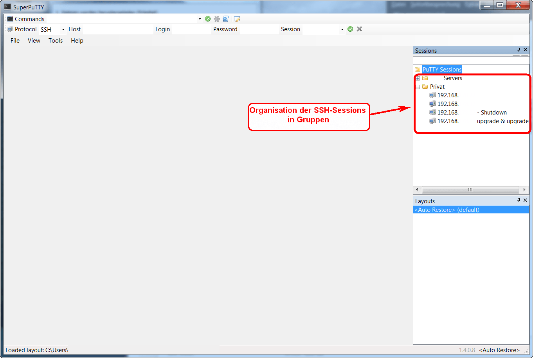
Task: Click the Sessions panel horizontal scrollbar thumb
Action: click(470, 190)
